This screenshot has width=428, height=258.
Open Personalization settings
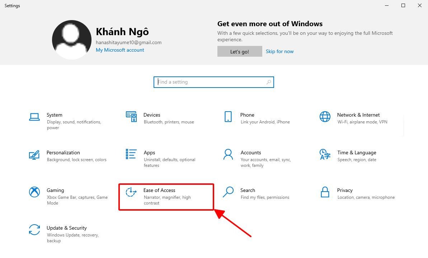point(64,156)
